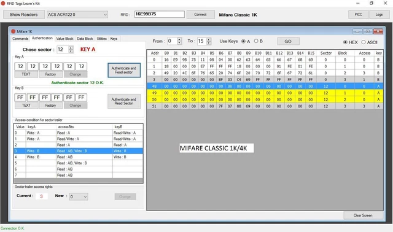Click the Sector column header
This screenshot has width=393, height=232.
(326, 53)
